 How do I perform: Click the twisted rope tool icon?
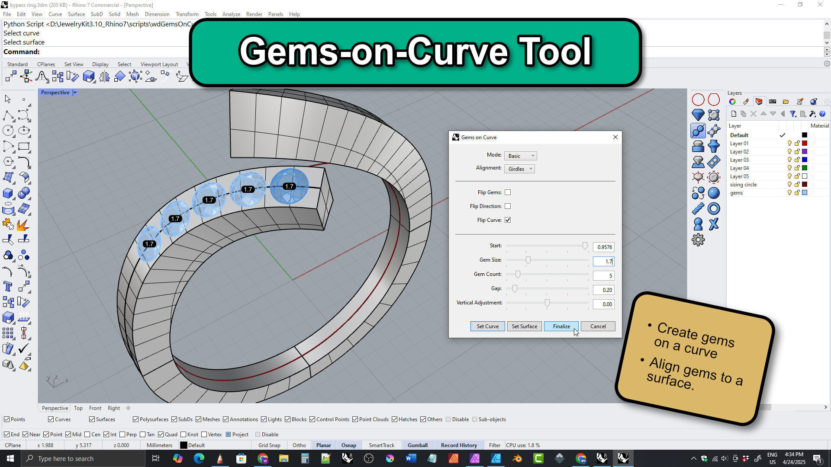(698, 209)
